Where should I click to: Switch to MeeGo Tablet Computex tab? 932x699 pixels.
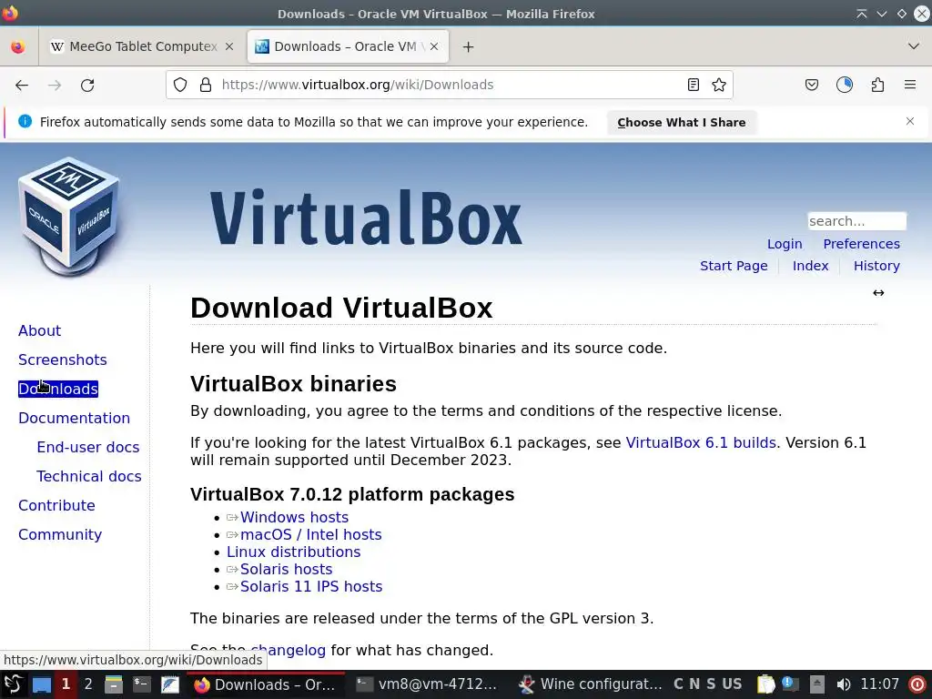(143, 46)
